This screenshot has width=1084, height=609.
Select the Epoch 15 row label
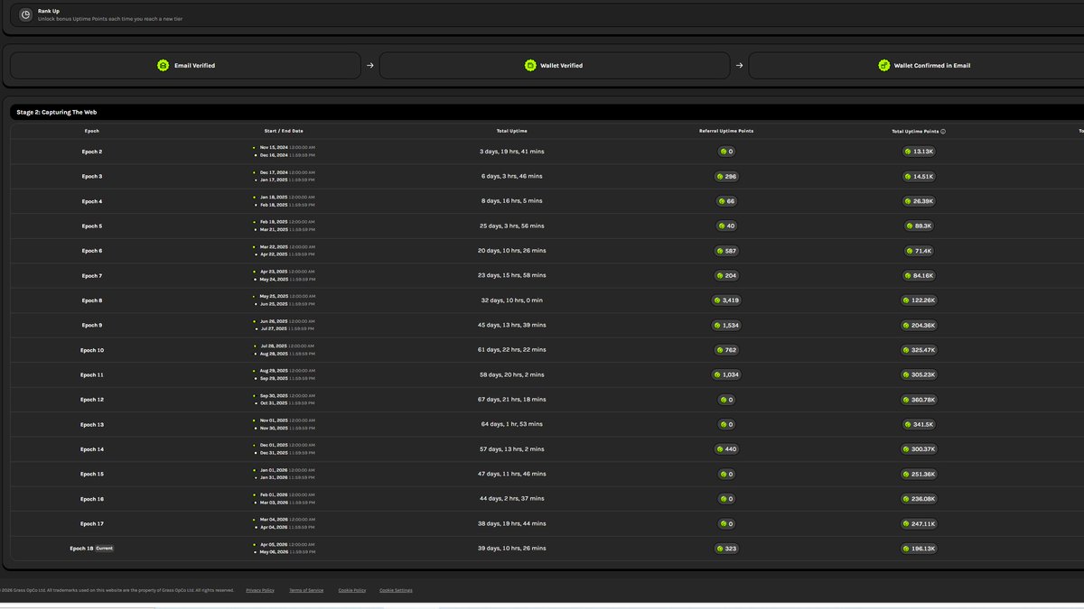[x=92, y=474]
